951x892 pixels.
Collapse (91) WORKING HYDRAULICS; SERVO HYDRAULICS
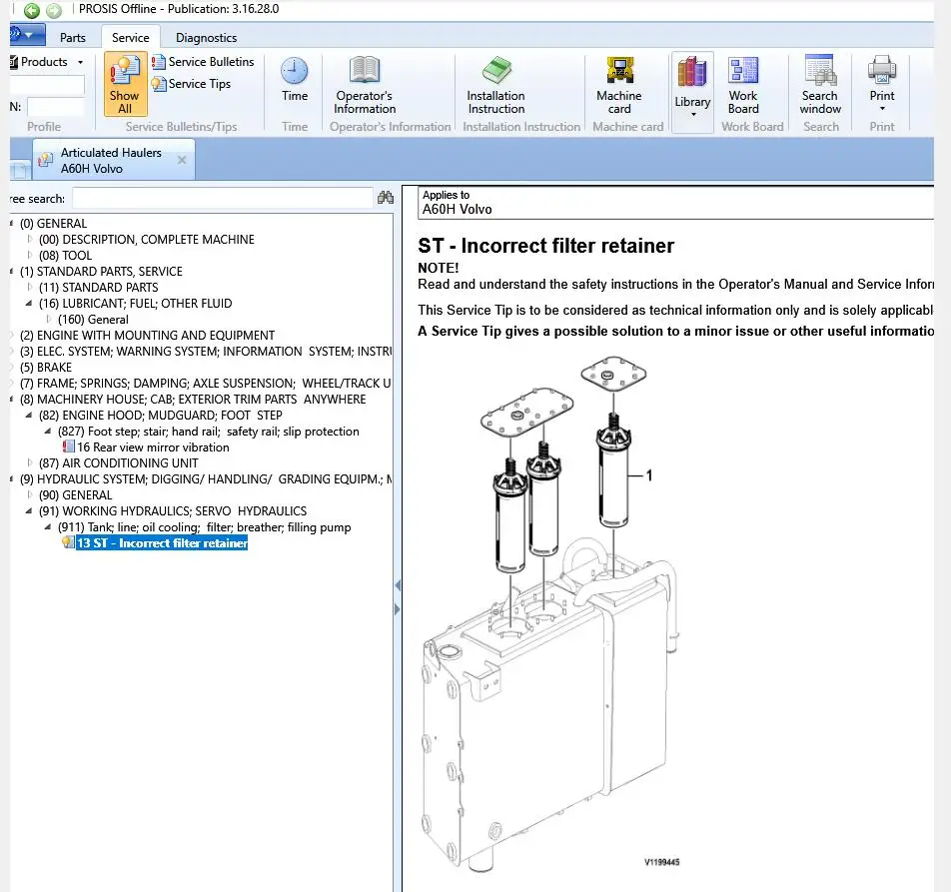29,511
